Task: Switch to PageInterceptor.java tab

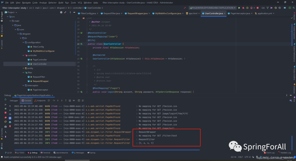Action: 240,13
